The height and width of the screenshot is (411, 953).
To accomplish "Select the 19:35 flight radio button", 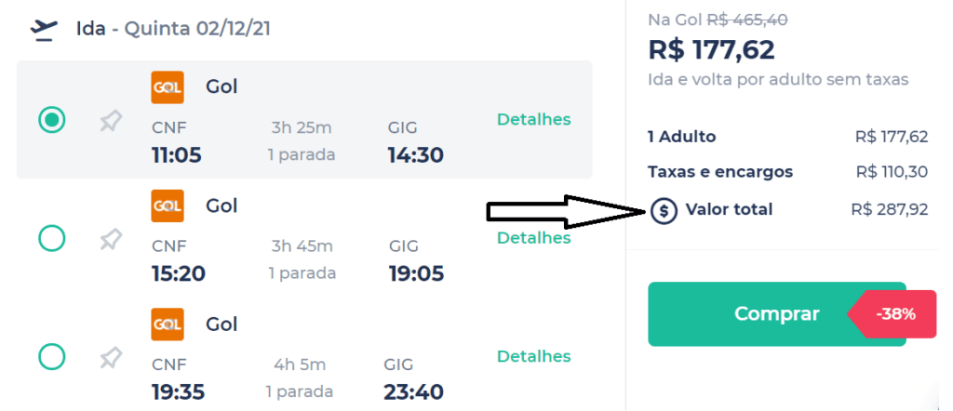I will click(52, 356).
